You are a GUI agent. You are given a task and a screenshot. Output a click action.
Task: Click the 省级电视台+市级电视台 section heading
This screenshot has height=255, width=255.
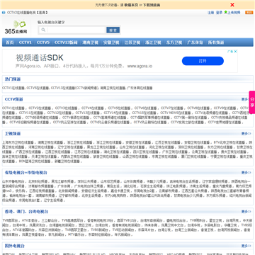point(26,173)
